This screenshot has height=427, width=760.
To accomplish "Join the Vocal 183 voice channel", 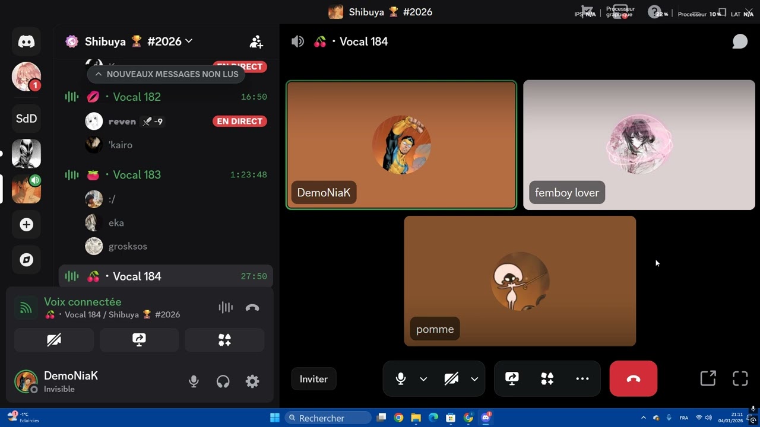I will point(166,174).
